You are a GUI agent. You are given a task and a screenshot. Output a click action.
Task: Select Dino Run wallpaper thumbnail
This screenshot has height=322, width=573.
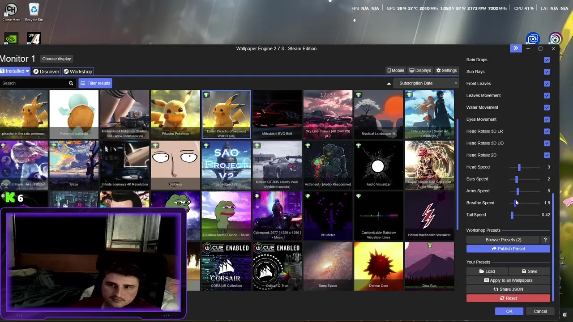[429, 266]
